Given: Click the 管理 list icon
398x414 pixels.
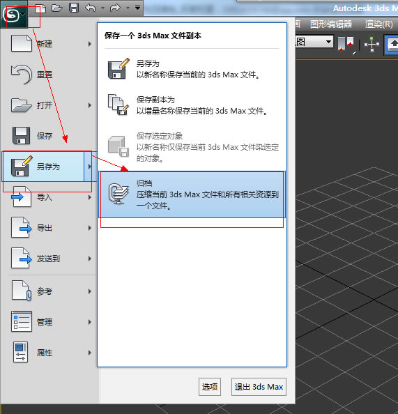Looking at the screenshot, I should pos(22,321).
